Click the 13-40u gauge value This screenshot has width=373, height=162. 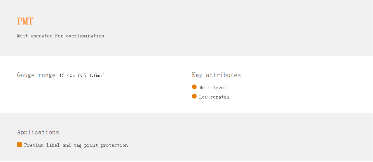click(x=67, y=76)
